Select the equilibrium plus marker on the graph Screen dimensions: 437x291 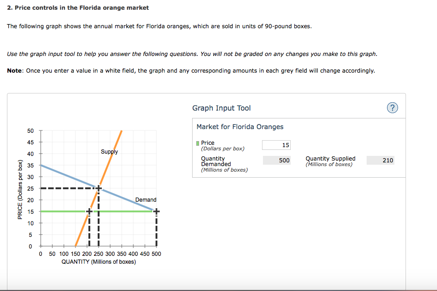tap(98, 188)
